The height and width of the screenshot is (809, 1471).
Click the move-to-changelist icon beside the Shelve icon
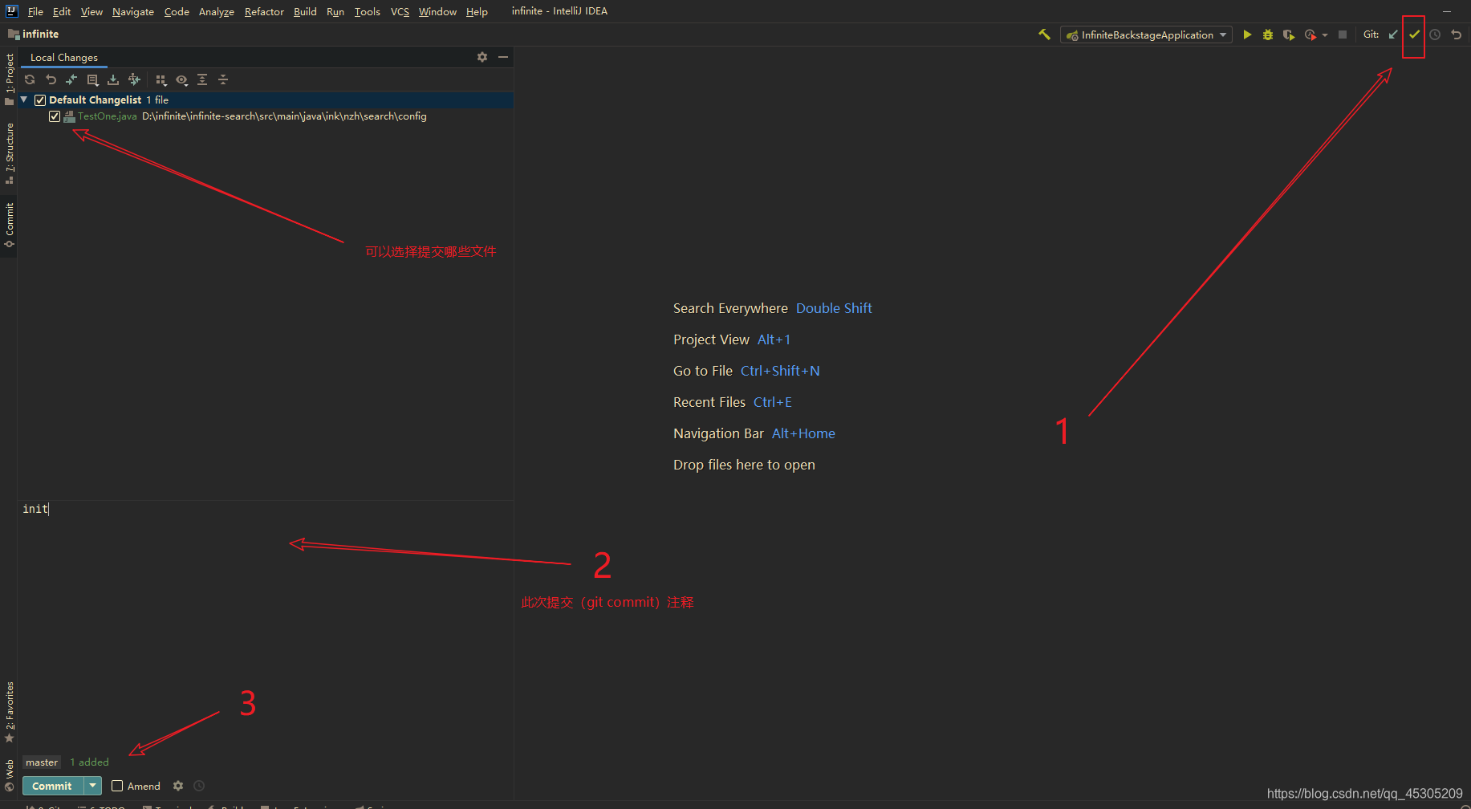(134, 79)
